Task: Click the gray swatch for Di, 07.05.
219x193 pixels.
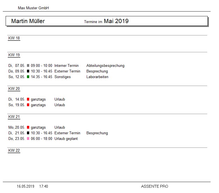Action: click(28, 65)
